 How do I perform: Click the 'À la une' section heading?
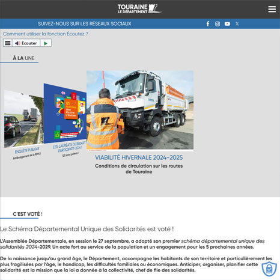[23, 58]
